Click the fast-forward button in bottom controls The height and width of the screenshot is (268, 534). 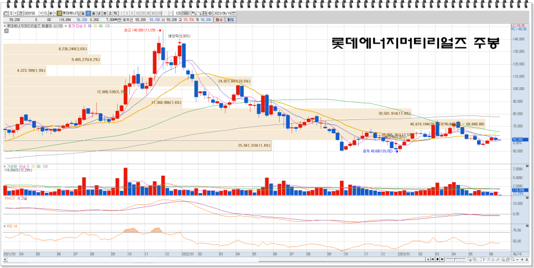tap(442, 259)
